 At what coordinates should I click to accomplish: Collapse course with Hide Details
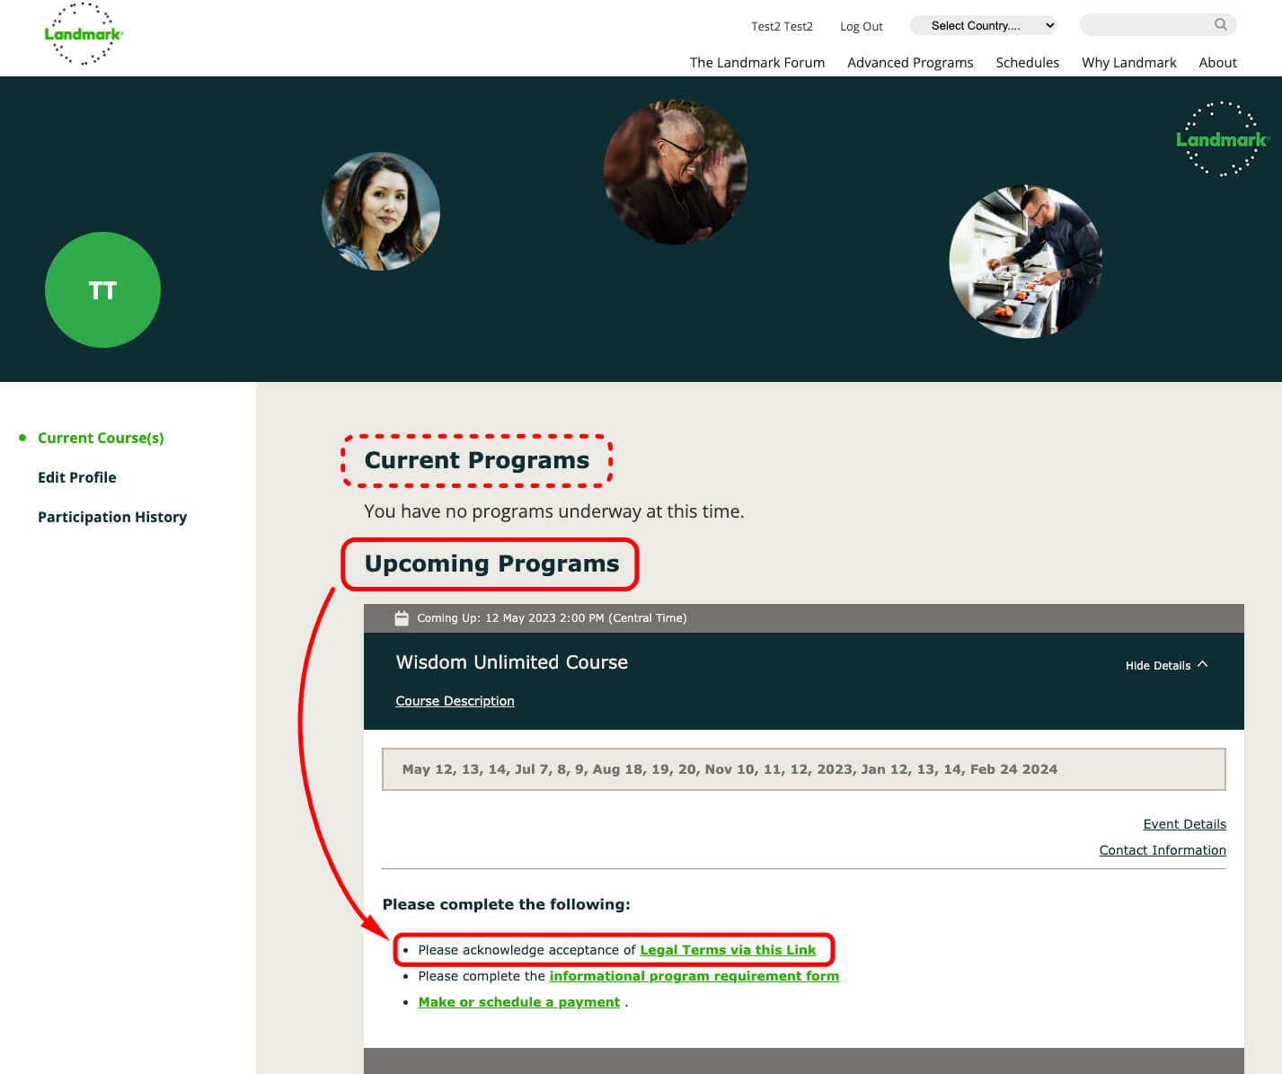point(1166,665)
